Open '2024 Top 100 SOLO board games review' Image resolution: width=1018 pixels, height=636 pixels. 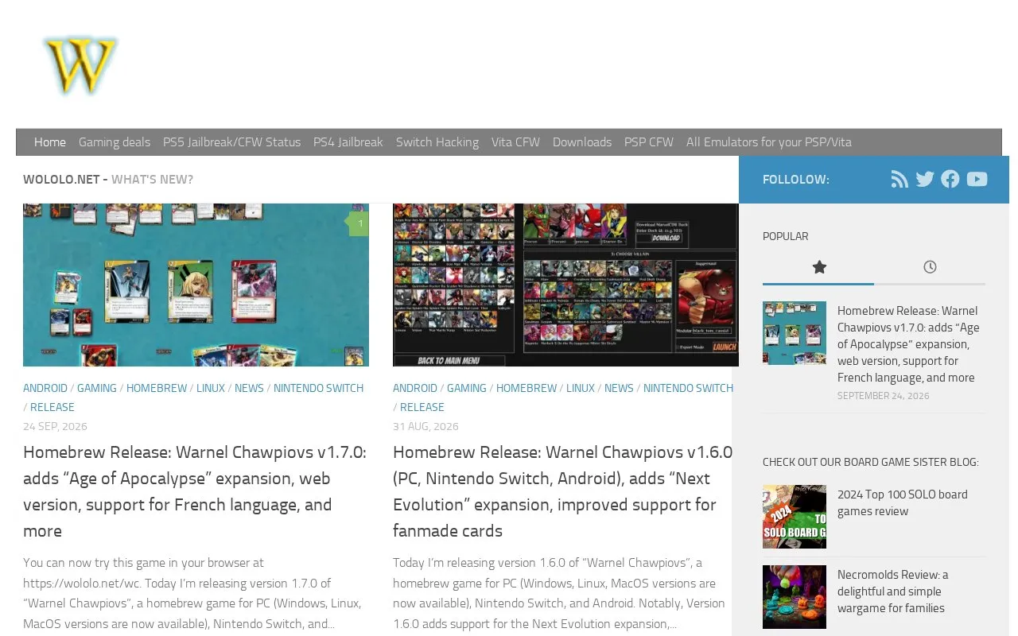click(x=903, y=502)
